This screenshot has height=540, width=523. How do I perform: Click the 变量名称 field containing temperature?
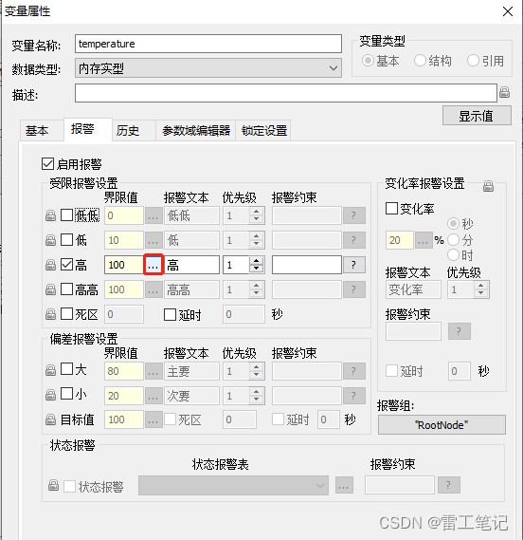[x=208, y=44]
